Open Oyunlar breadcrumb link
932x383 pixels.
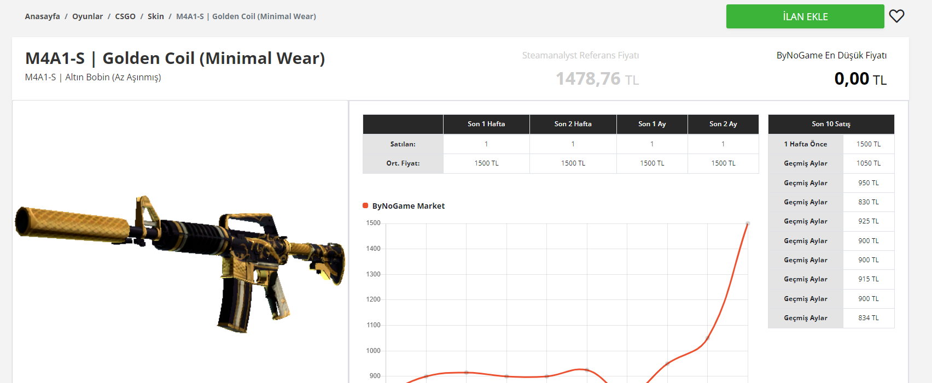pyautogui.click(x=88, y=16)
